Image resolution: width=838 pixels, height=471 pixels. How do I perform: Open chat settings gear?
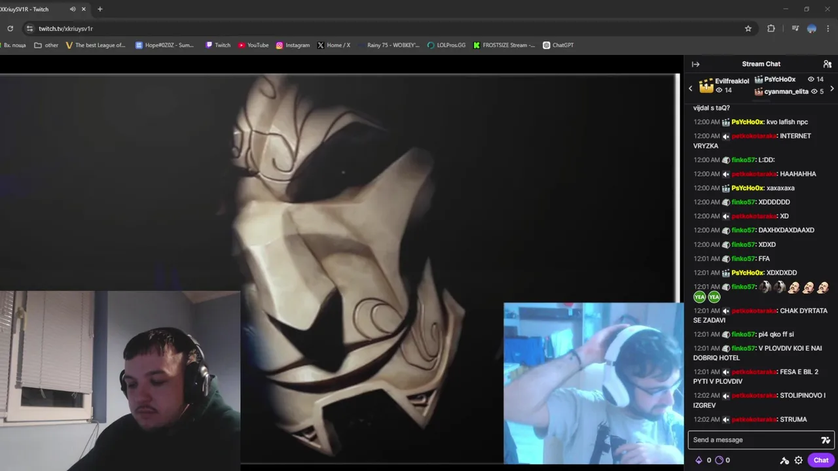click(798, 461)
